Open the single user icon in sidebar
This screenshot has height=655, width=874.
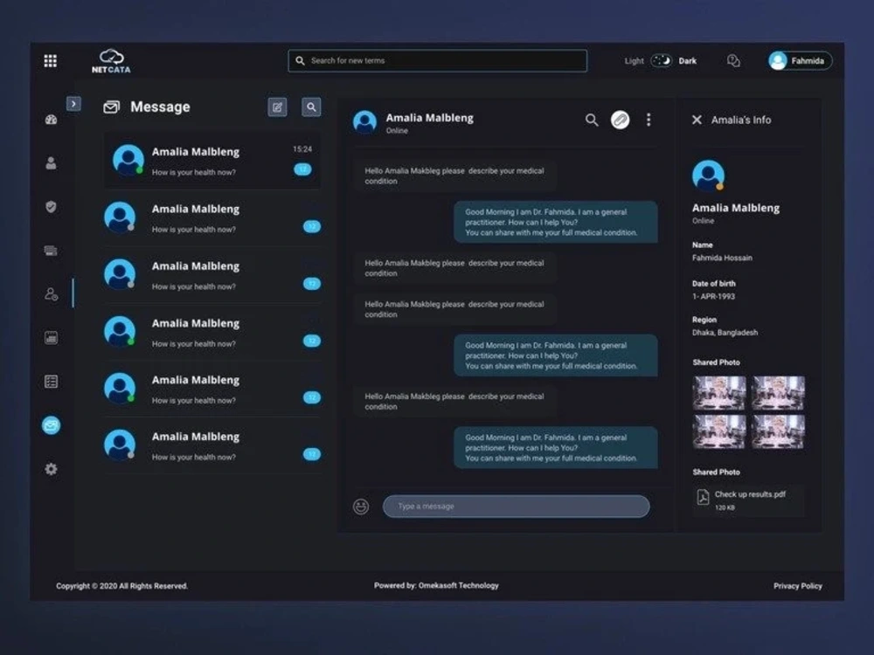pyautogui.click(x=51, y=163)
